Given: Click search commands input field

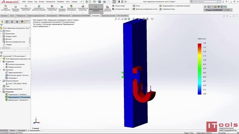Looking at the screenshot, I should coord(205,1).
